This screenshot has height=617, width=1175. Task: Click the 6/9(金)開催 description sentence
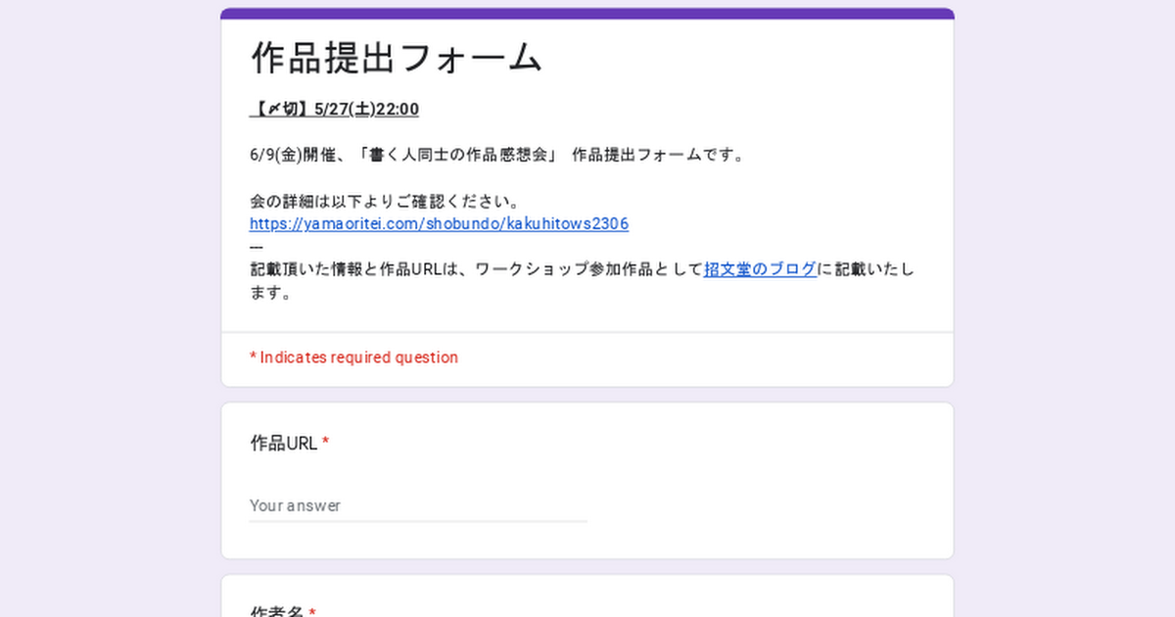[x=496, y=155]
